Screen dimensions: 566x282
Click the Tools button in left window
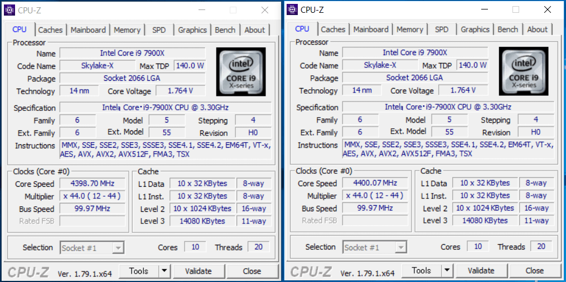click(x=139, y=271)
